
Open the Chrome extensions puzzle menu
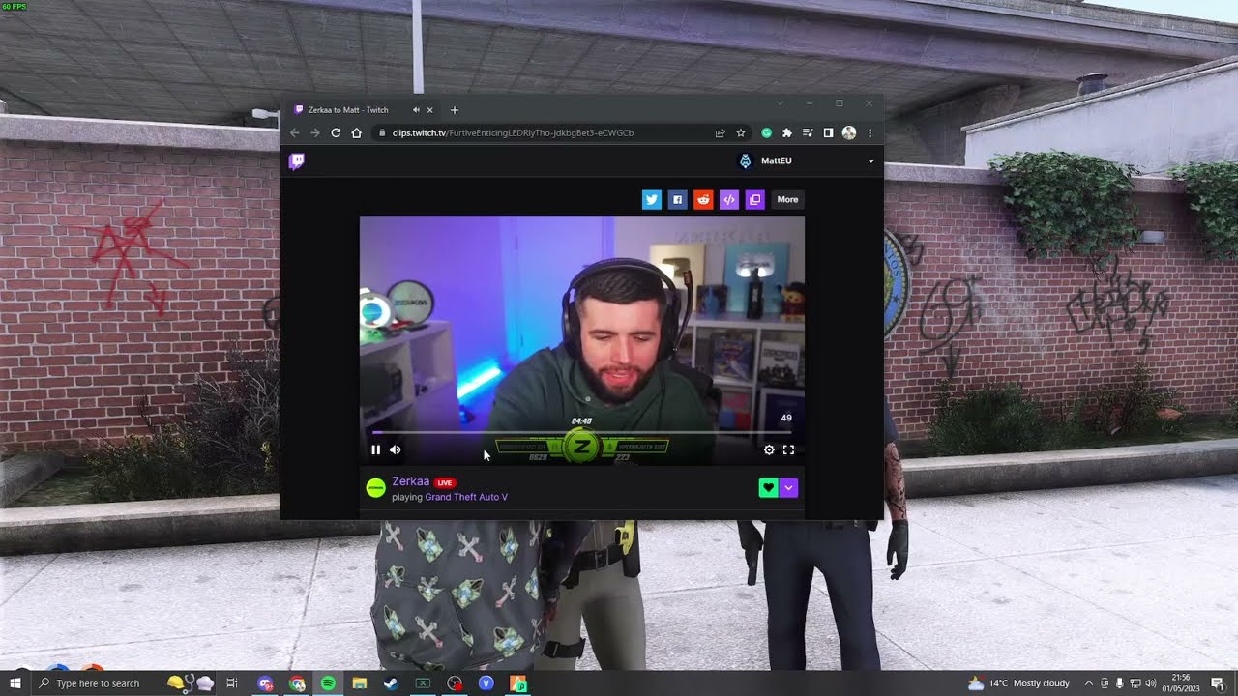pos(787,132)
